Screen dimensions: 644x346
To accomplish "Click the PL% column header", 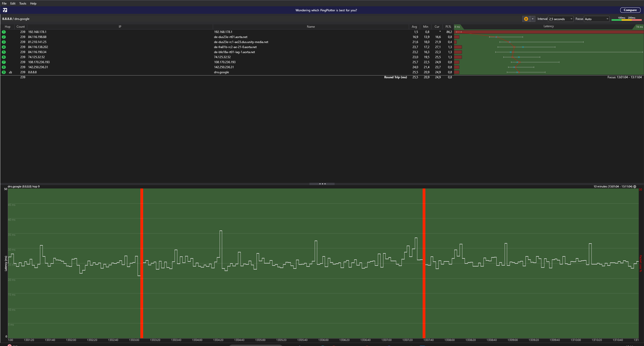I will click(x=448, y=27).
